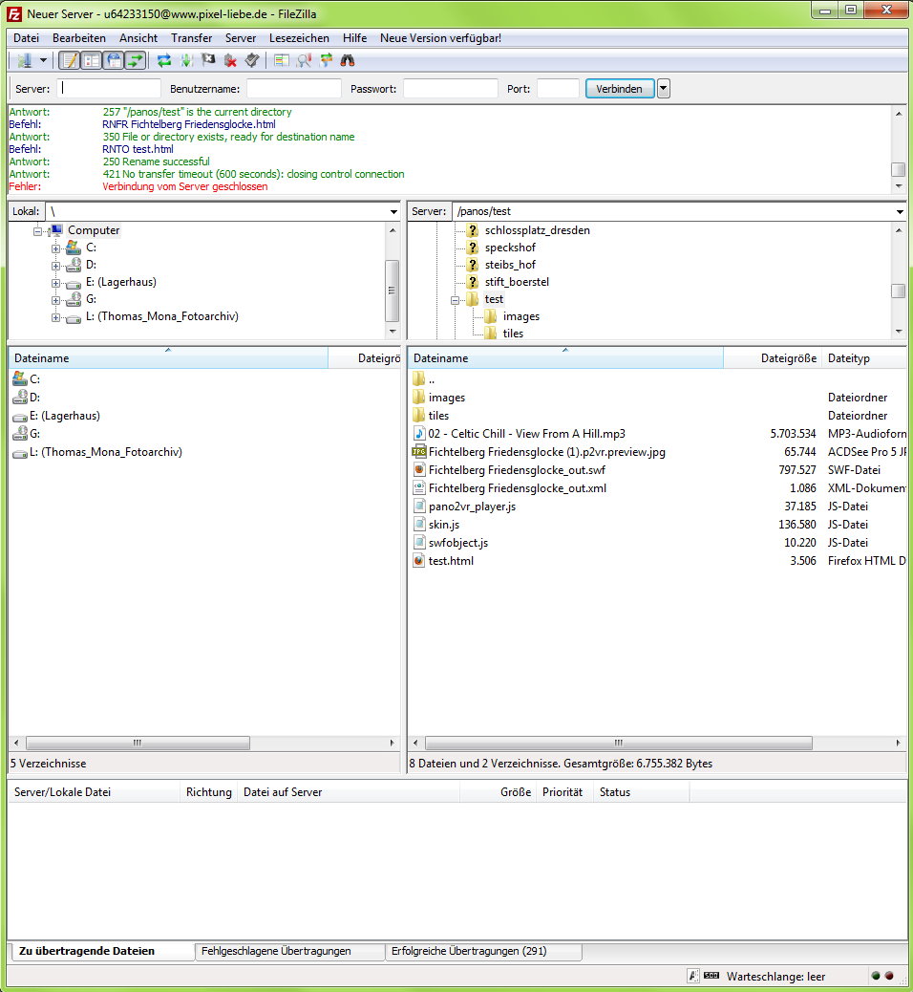Open the Lesezeichen menu

click(x=299, y=38)
